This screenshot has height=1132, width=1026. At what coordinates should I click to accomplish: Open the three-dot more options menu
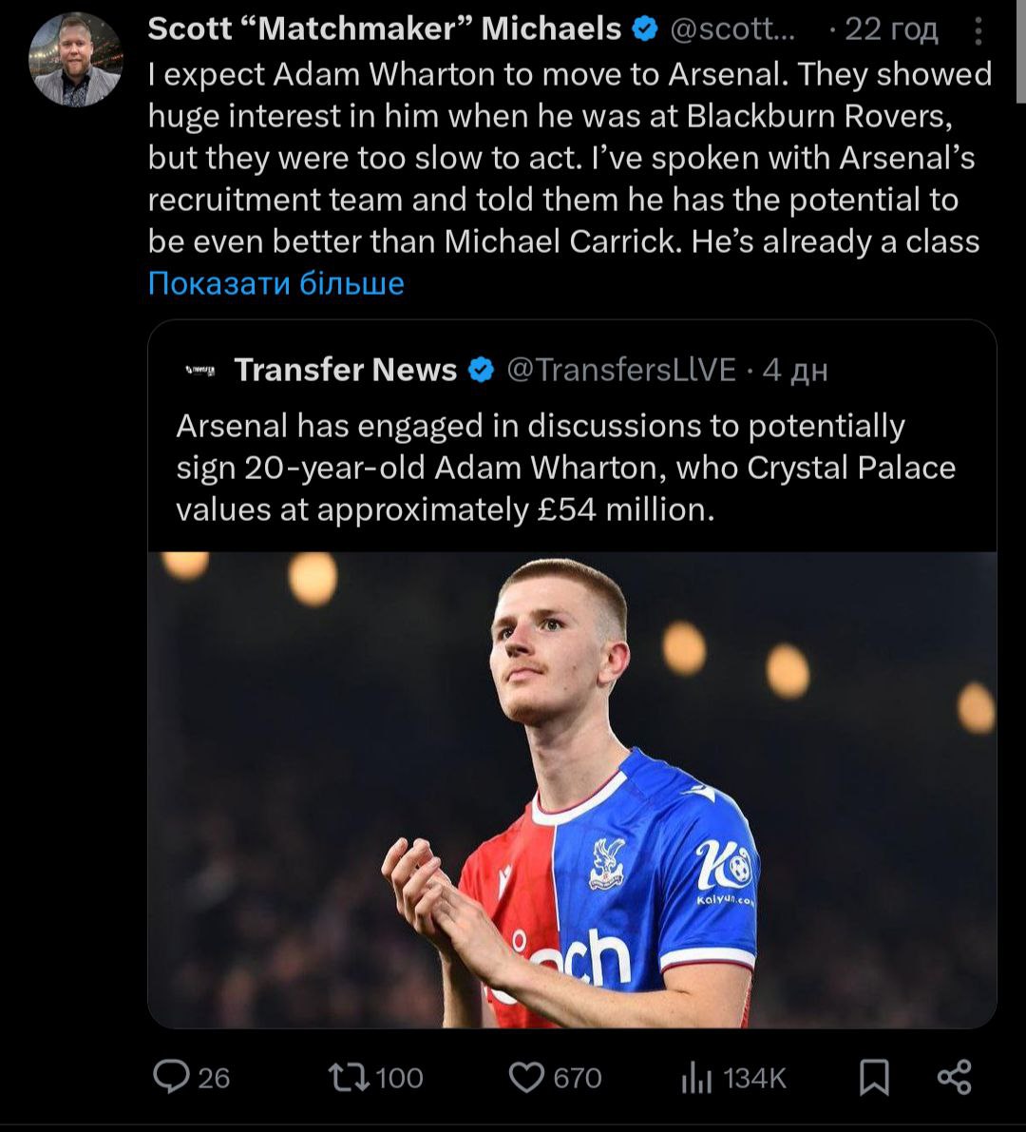coord(979,31)
